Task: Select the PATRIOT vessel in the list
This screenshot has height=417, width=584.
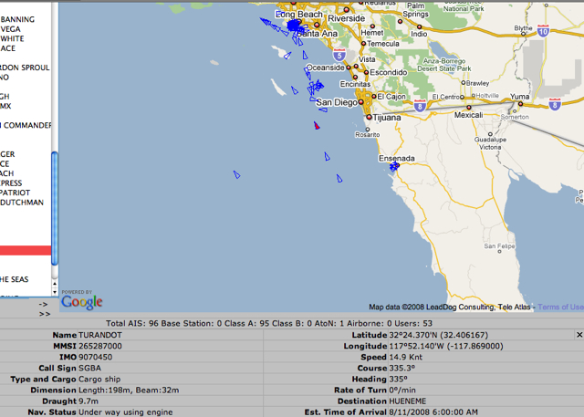Action: click(x=15, y=193)
